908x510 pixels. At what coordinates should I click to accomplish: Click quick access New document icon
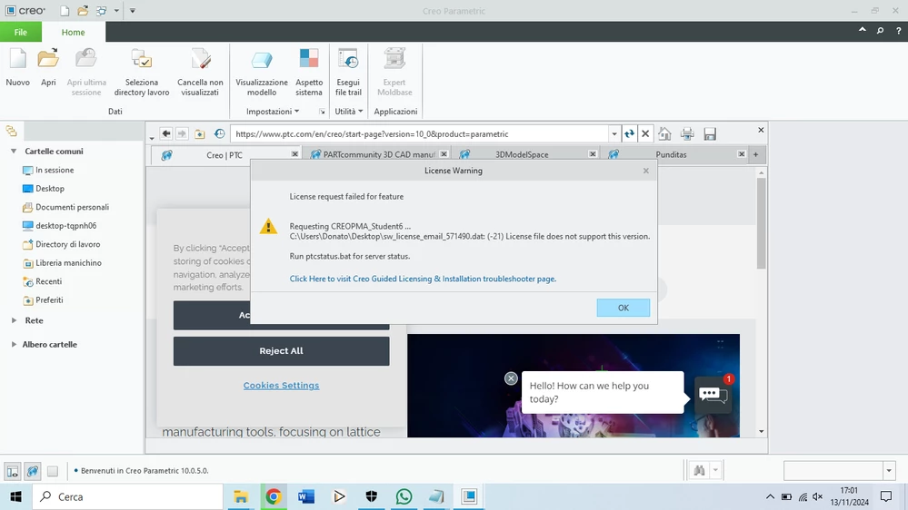(x=65, y=10)
